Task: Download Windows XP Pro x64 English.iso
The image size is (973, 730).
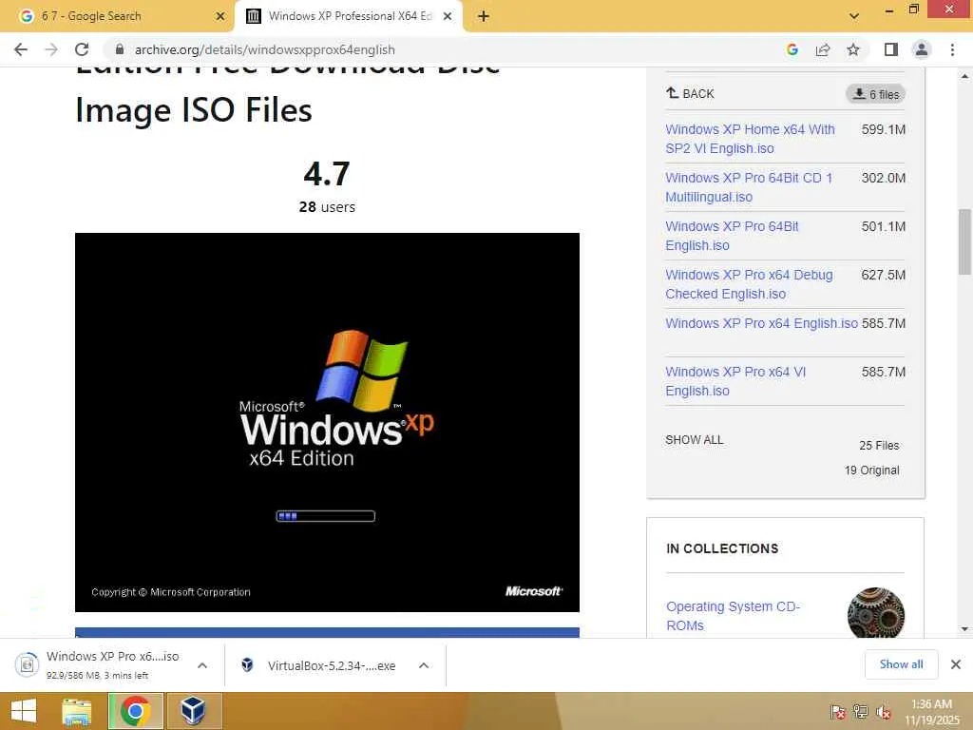Action: [x=761, y=323]
